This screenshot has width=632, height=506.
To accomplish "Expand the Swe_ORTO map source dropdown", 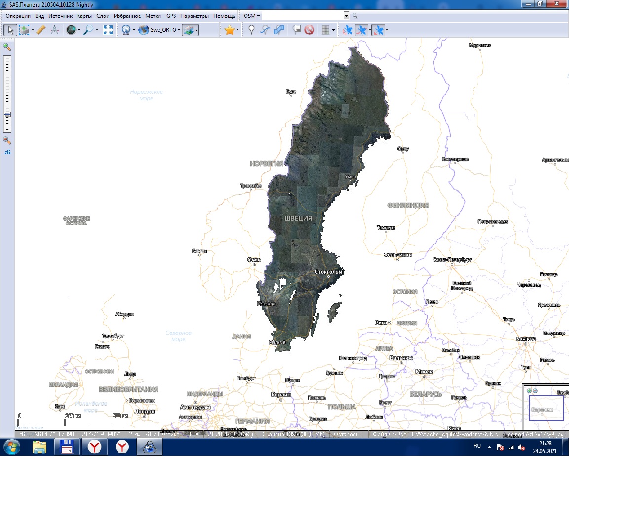I will [179, 30].
